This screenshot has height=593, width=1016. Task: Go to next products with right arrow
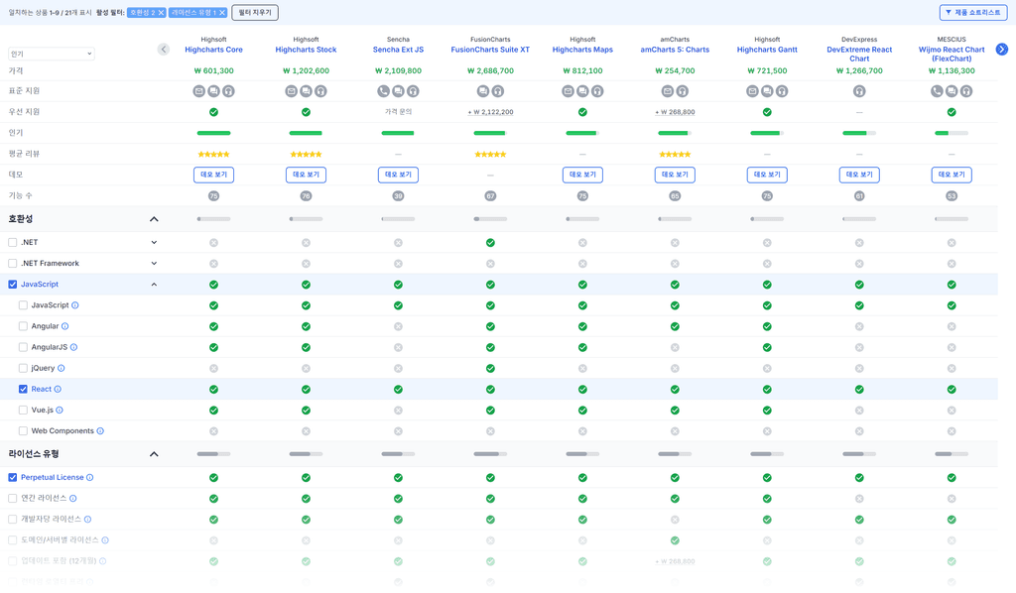[x=1002, y=50]
